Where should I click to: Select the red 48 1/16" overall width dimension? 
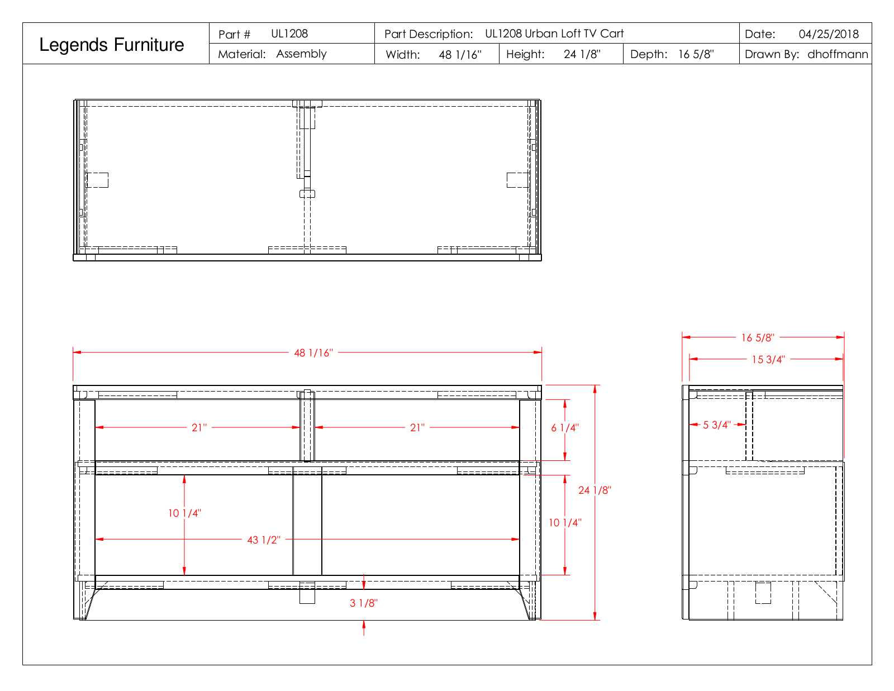(313, 352)
